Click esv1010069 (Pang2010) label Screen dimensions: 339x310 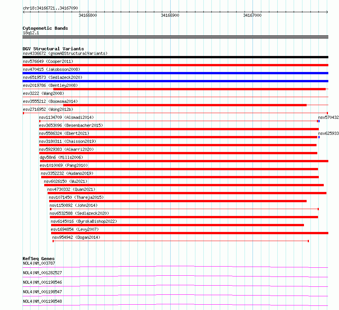64,165
